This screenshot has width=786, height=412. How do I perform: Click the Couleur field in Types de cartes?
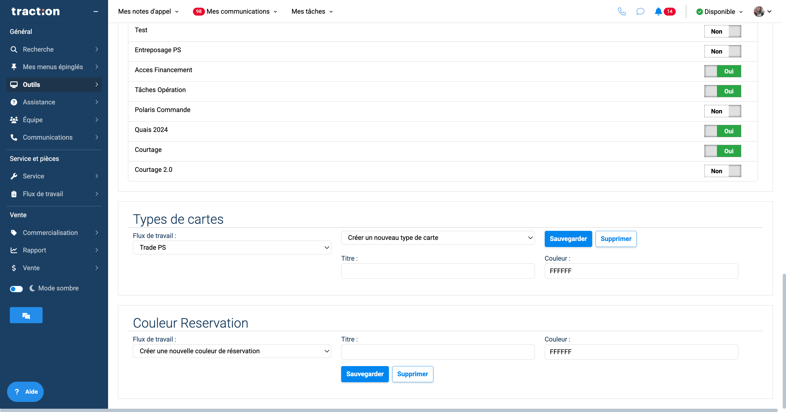(x=641, y=271)
